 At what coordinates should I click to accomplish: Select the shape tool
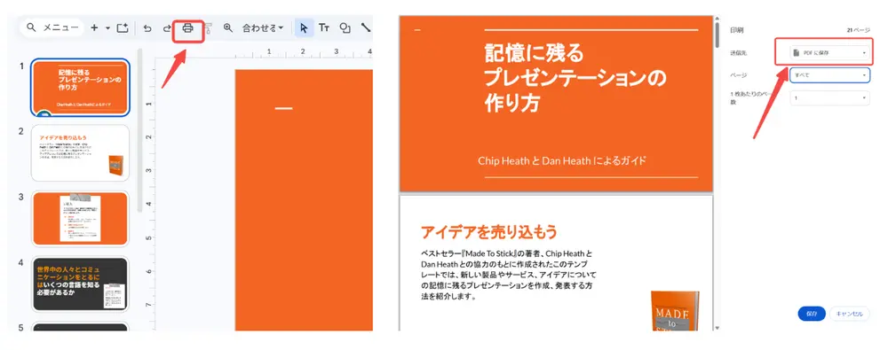(345, 27)
